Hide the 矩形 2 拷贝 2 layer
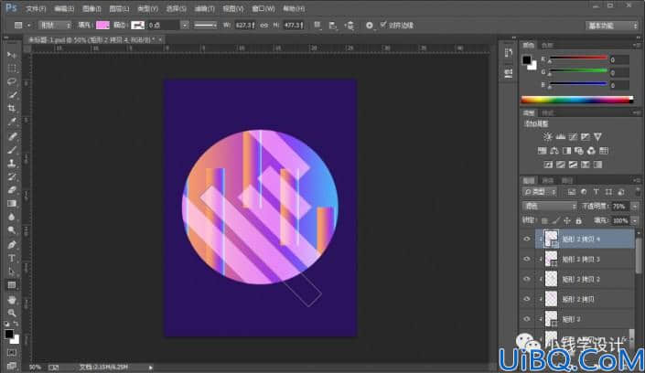This screenshot has height=373, width=645. (527, 279)
